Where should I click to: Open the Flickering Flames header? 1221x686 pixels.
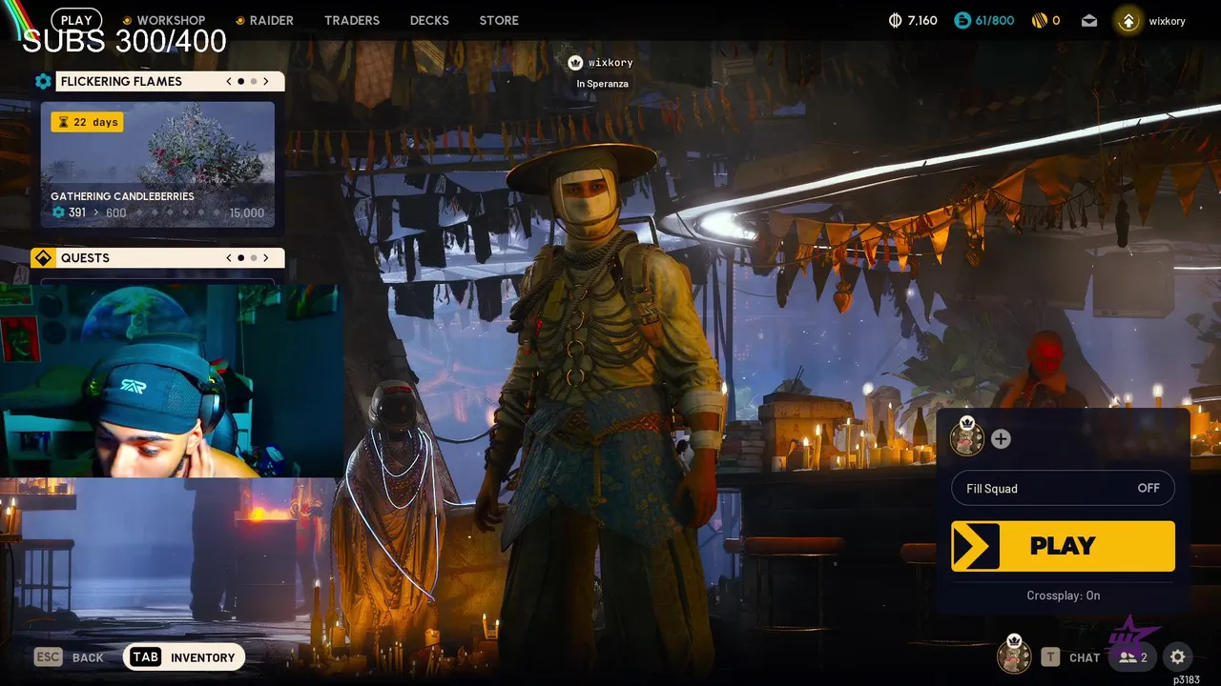pyautogui.click(x=170, y=81)
